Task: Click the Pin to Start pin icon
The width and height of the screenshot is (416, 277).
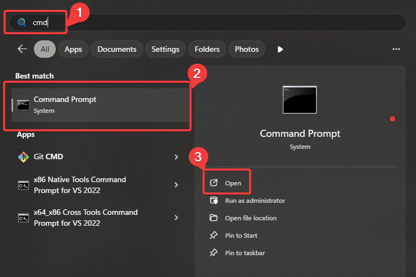Action: (214, 236)
